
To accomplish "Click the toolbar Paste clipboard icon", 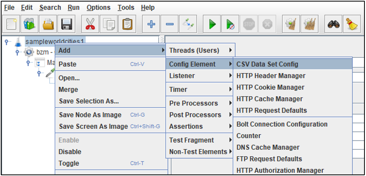I will click(127, 24).
